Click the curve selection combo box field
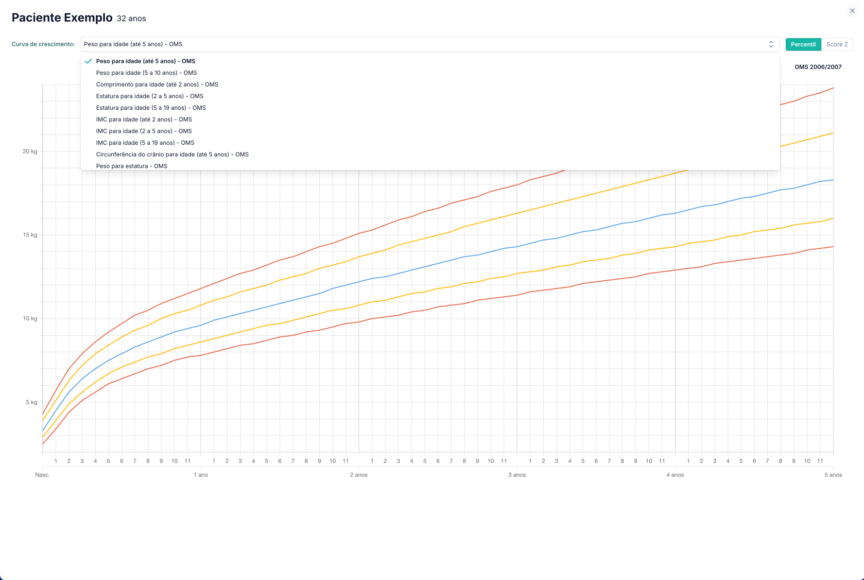Image resolution: width=864 pixels, height=580 pixels. coord(428,44)
